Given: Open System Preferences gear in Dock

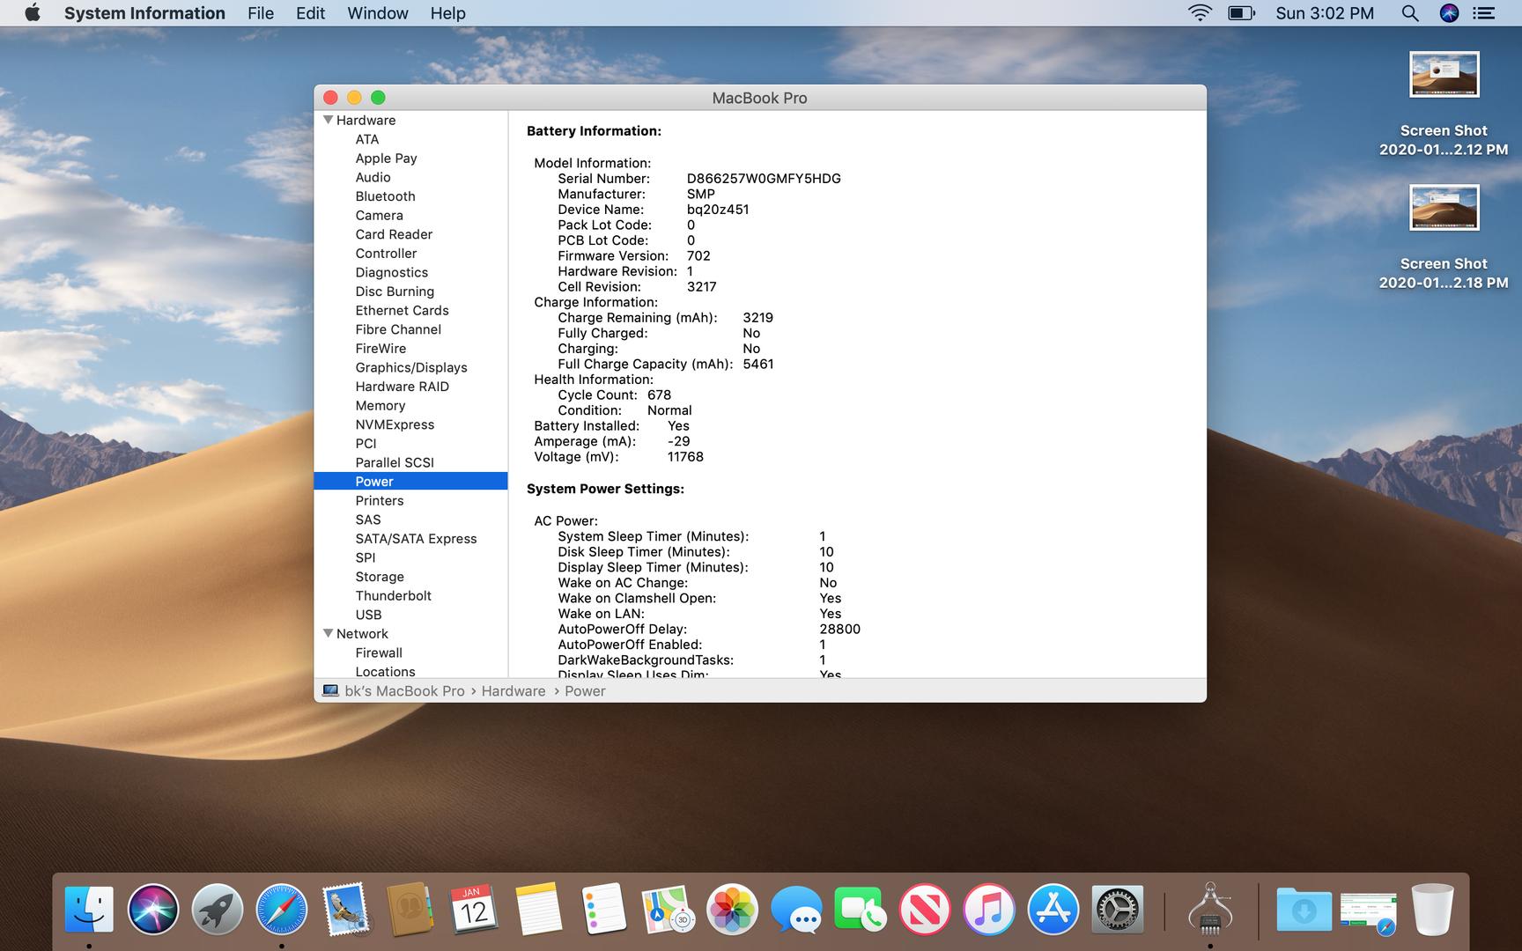Looking at the screenshot, I should 1118,910.
